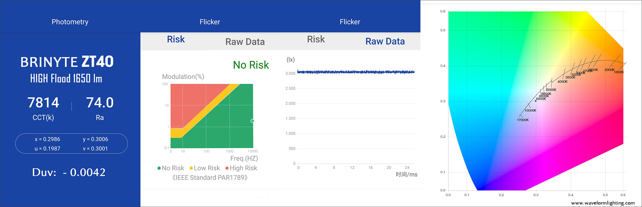Click the 1800K label on the locus
The image size is (642, 207).
[x=619, y=72]
